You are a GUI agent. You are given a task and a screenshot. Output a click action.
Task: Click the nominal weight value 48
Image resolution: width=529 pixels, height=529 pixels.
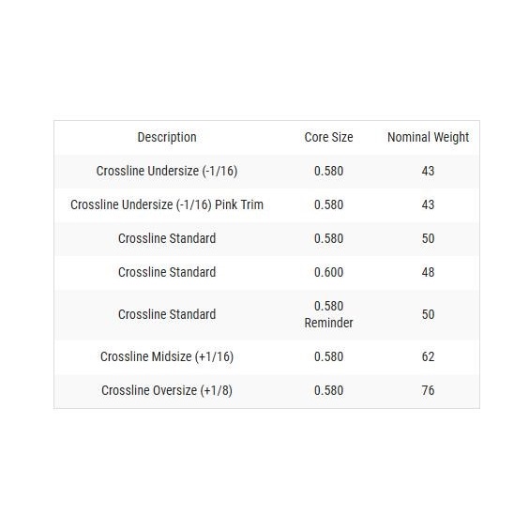coord(428,272)
